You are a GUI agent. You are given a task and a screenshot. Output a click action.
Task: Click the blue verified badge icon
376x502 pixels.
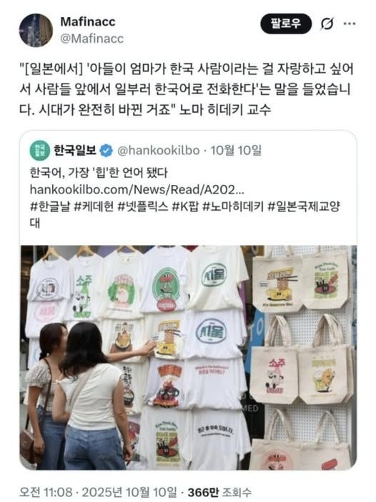tap(106, 151)
